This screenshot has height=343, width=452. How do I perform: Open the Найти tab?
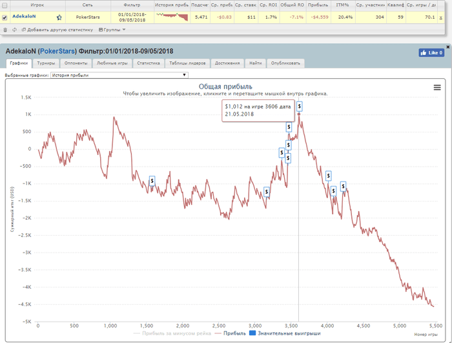coord(256,63)
